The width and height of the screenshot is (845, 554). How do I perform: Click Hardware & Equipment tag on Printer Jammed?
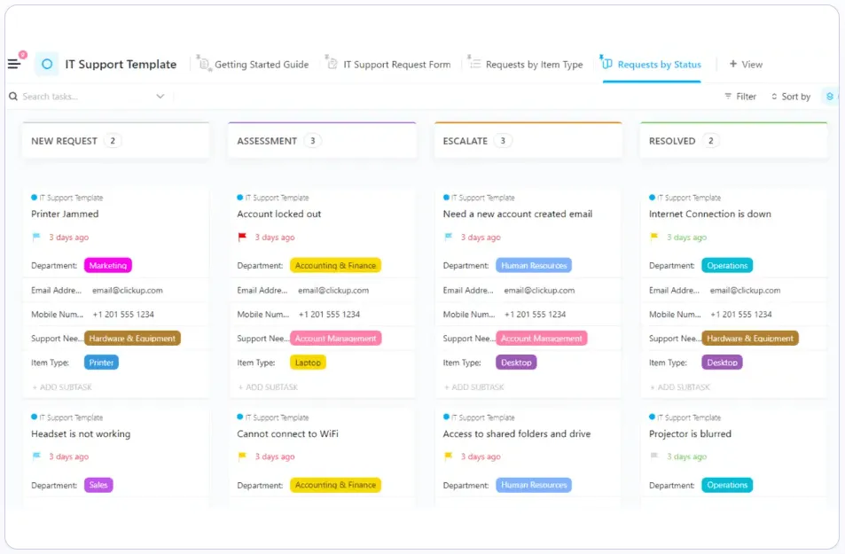point(132,339)
